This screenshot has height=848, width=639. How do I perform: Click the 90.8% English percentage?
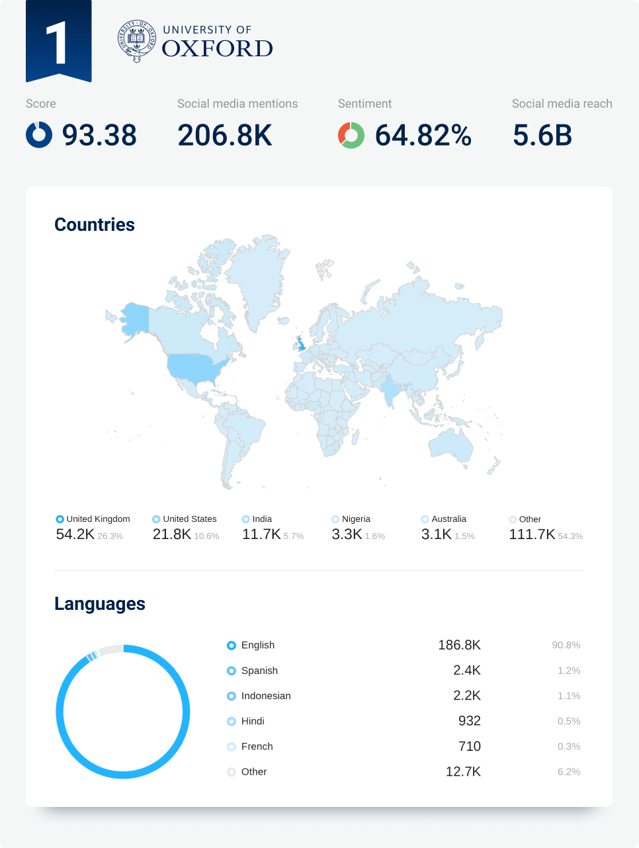point(566,646)
